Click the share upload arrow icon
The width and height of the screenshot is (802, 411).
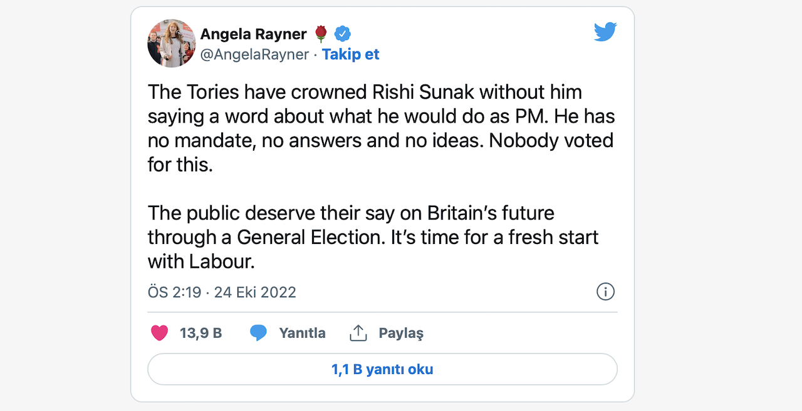[358, 333]
